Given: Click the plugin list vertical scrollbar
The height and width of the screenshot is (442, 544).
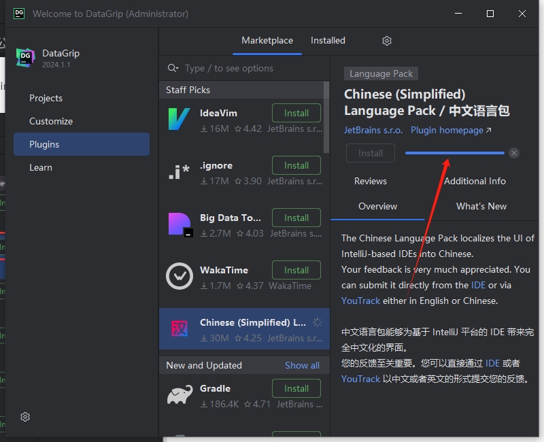Looking at the screenshot, I should point(326,117).
